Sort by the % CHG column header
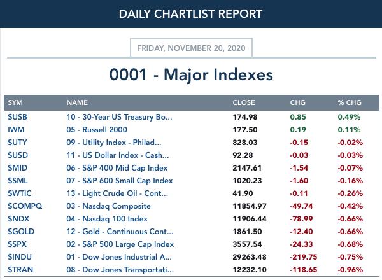The image size is (382, 280). 350,102
